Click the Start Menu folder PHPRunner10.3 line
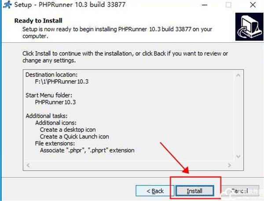264x201 pixels. (x=55, y=102)
